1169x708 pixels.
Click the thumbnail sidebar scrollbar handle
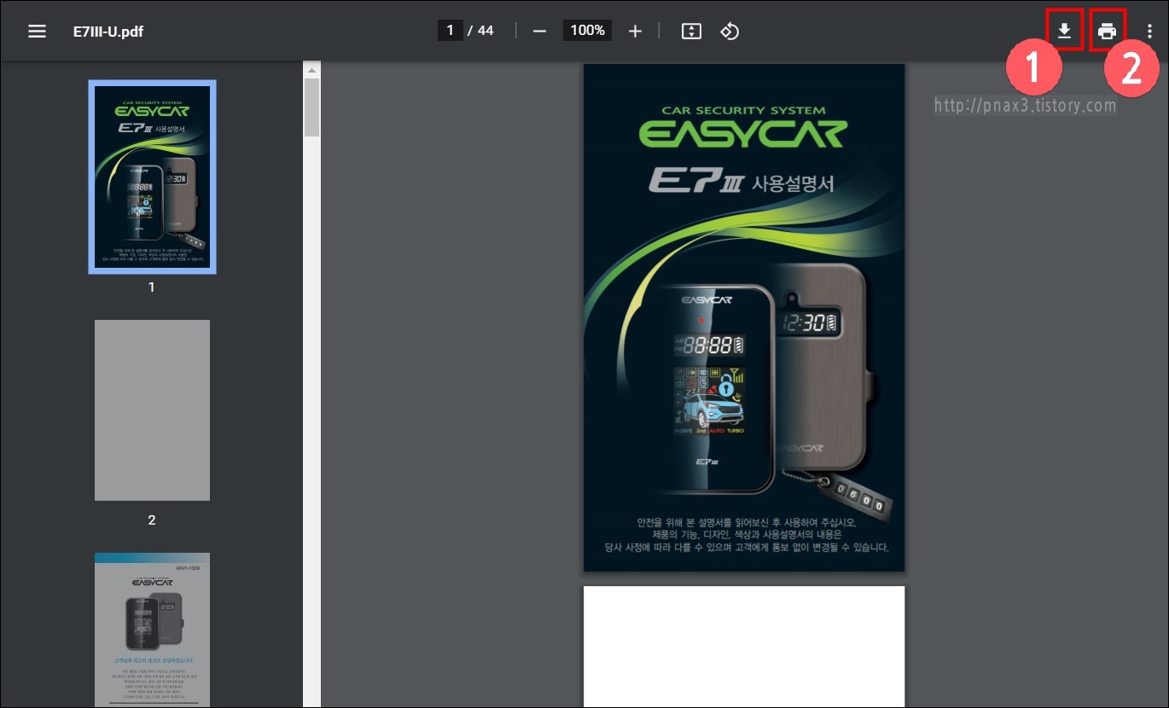pyautogui.click(x=311, y=107)
